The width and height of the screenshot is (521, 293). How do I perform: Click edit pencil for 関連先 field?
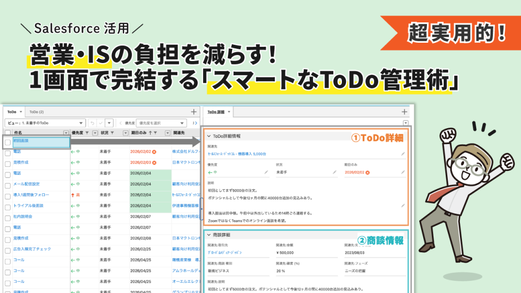[403, 153]
